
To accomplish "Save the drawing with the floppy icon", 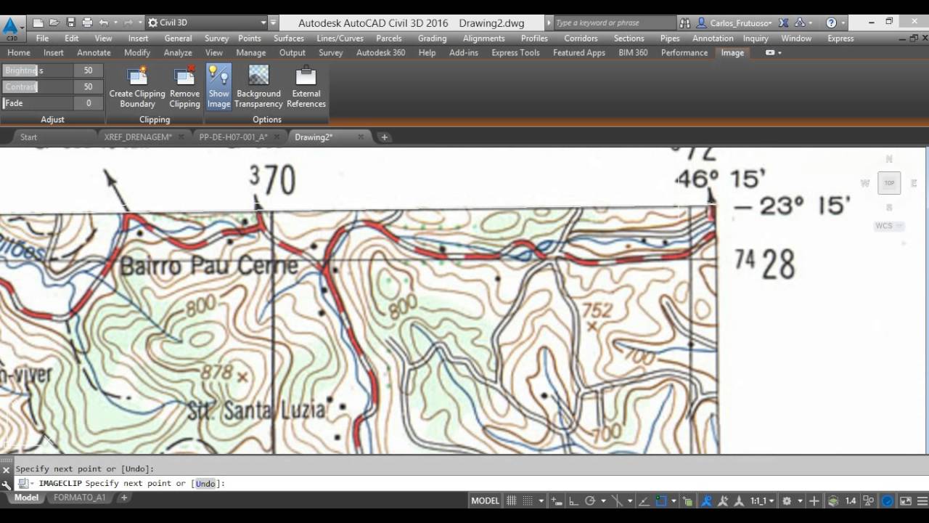I will (x=70, y=23).
